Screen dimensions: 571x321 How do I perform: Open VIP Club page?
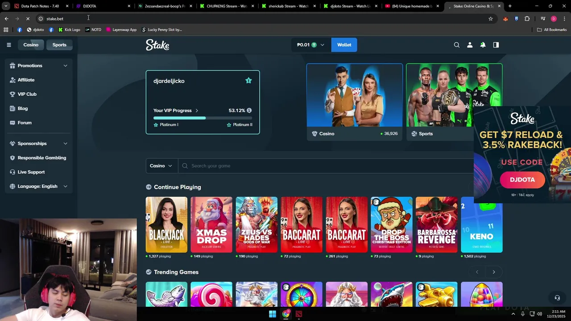[x=27, y=94]
